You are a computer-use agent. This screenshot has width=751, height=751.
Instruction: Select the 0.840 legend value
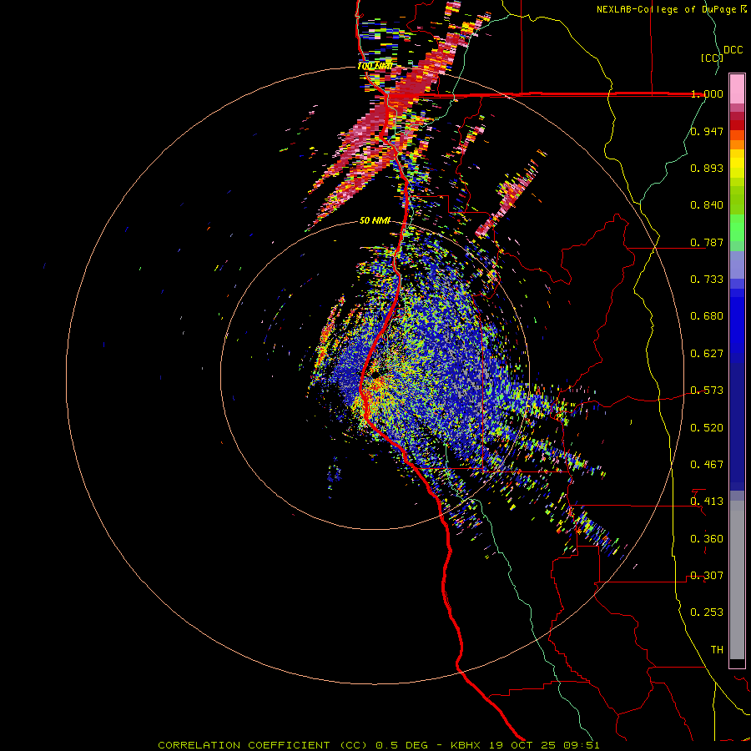(707, 205)
